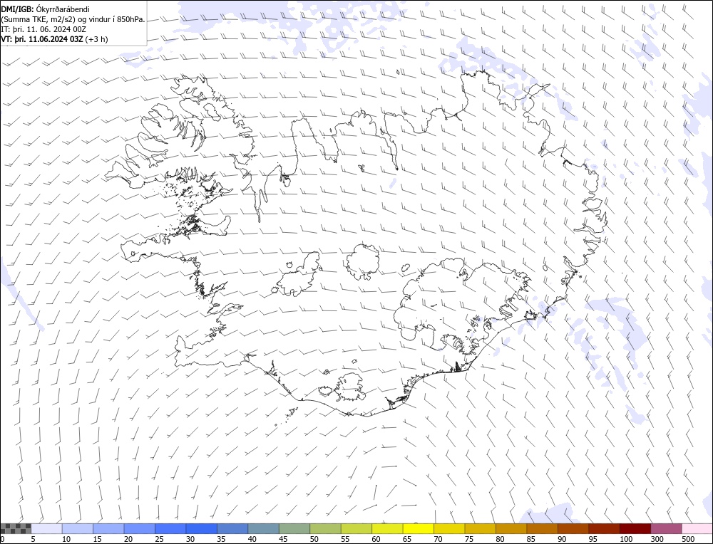Pick the pale pink swatch above 500
Viewport: 713px width, 544px height.
click(x=697, y=528)
